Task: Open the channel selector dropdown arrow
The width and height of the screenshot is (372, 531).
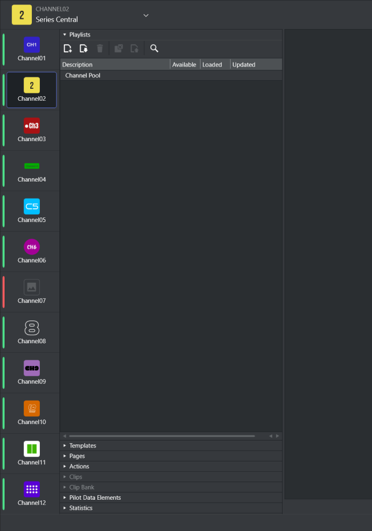Action: point(146,15)
